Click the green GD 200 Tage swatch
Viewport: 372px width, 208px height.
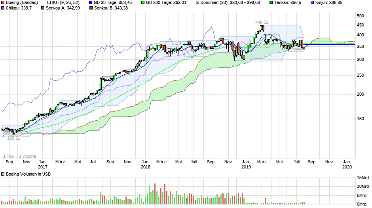[143, 3]
